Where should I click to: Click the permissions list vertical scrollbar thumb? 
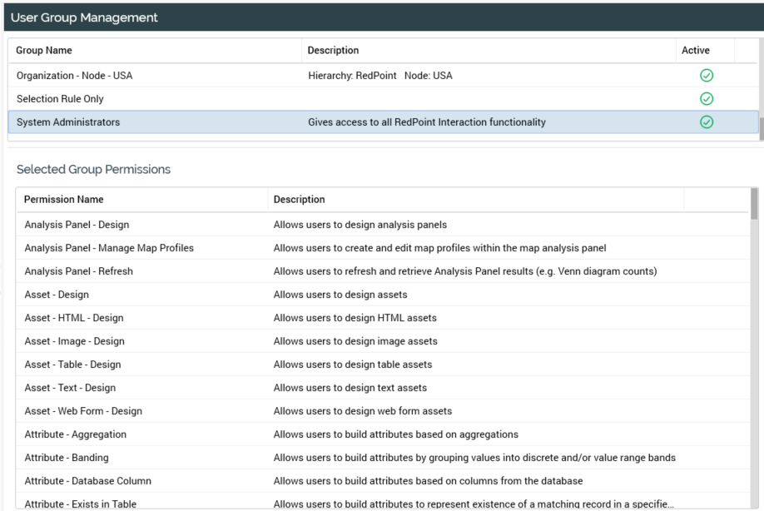(x=754, y=203)
